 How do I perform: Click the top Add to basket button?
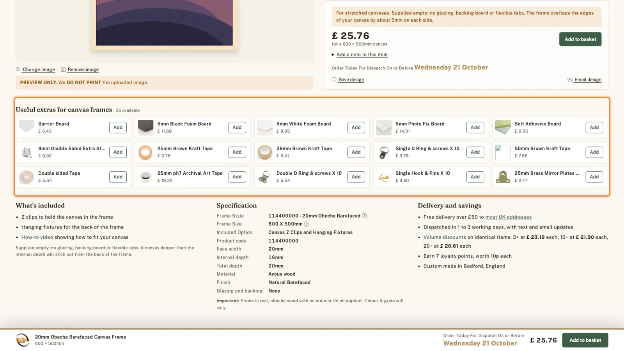(580, 39)
